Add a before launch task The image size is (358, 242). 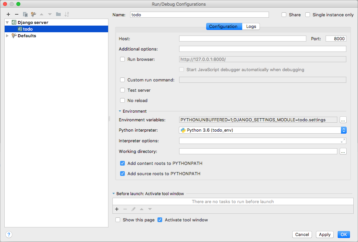pos(117,209)
